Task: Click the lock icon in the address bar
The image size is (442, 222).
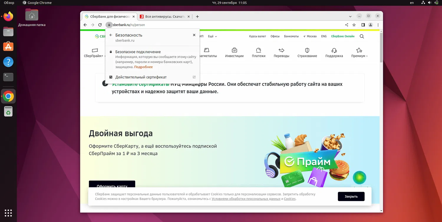Action: (x=109, y=25)
